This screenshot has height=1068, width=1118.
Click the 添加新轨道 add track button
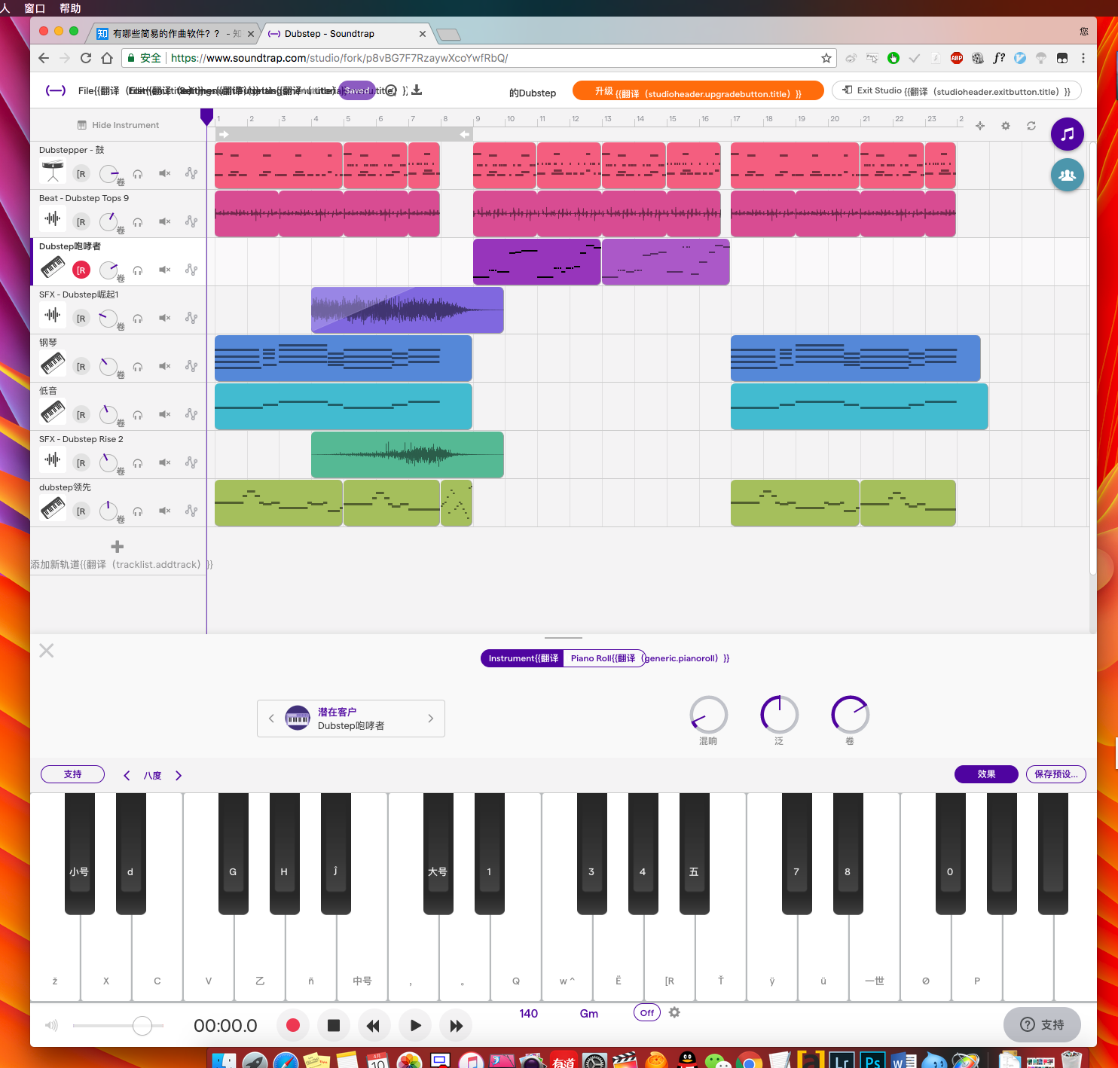pyautogui.click(x=118, y=556)
